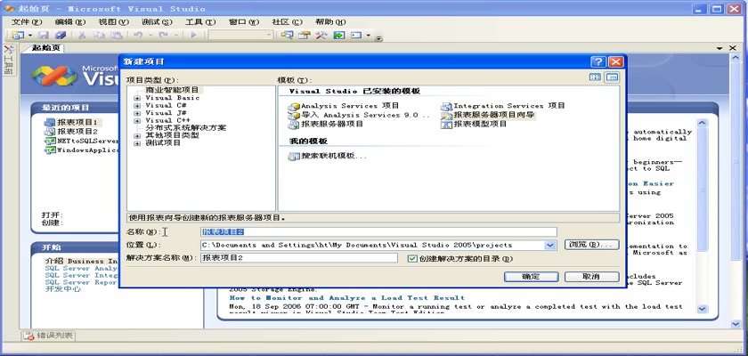The image size is (748, 356).
Task: Select the 报表服务器项目 template
Action: 326,124
